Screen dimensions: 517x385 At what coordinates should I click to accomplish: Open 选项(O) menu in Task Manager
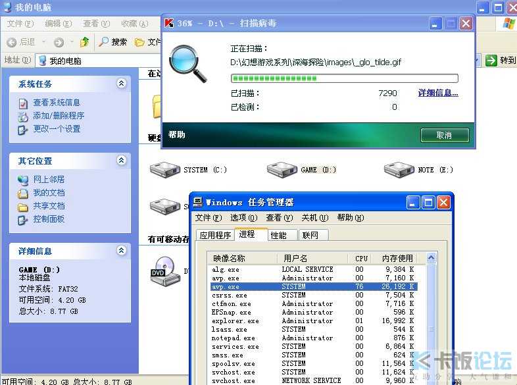pos(243,218)
